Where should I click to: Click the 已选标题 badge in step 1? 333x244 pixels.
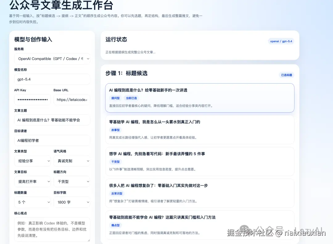[x=286, y=75]
